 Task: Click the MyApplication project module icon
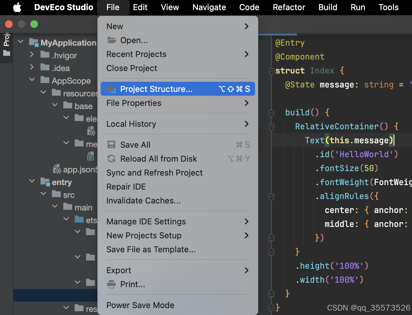[34, 42]
